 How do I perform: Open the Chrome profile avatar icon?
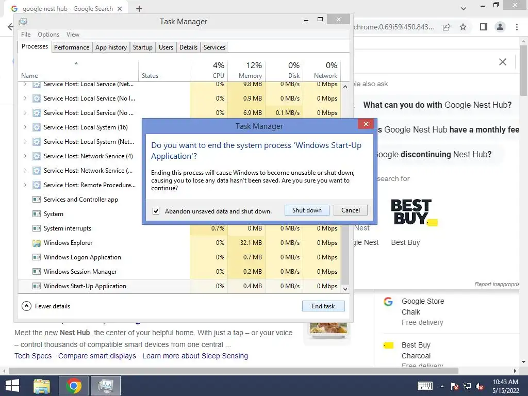tap(500, 27)
